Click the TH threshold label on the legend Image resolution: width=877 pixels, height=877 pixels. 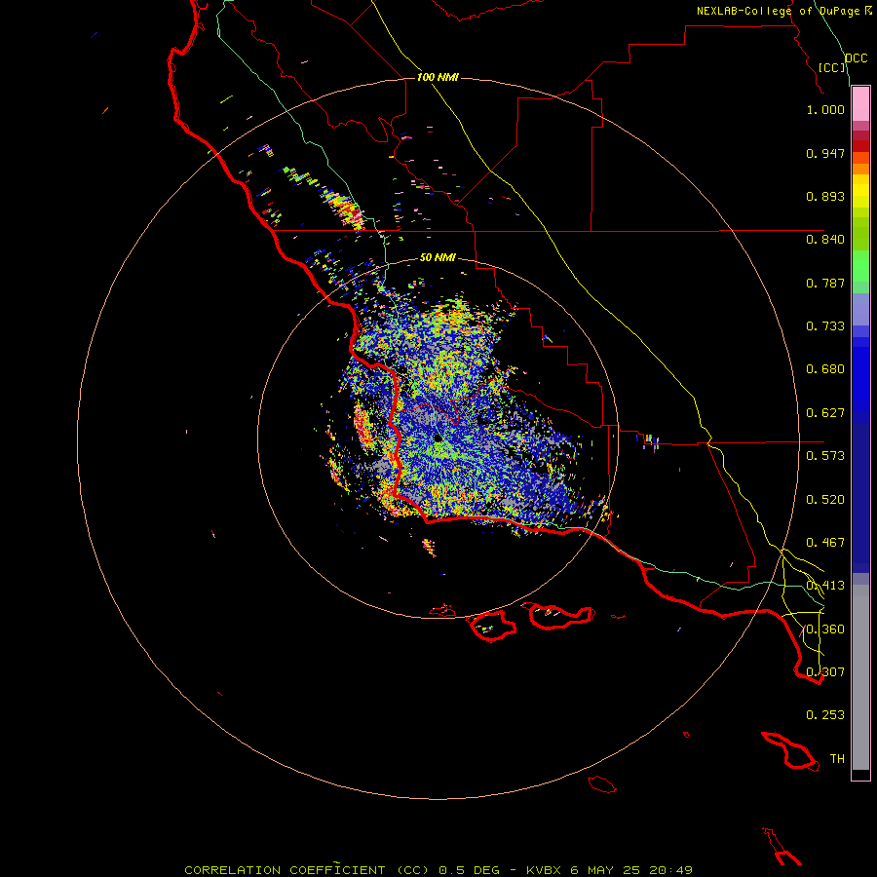click(837, 759)
